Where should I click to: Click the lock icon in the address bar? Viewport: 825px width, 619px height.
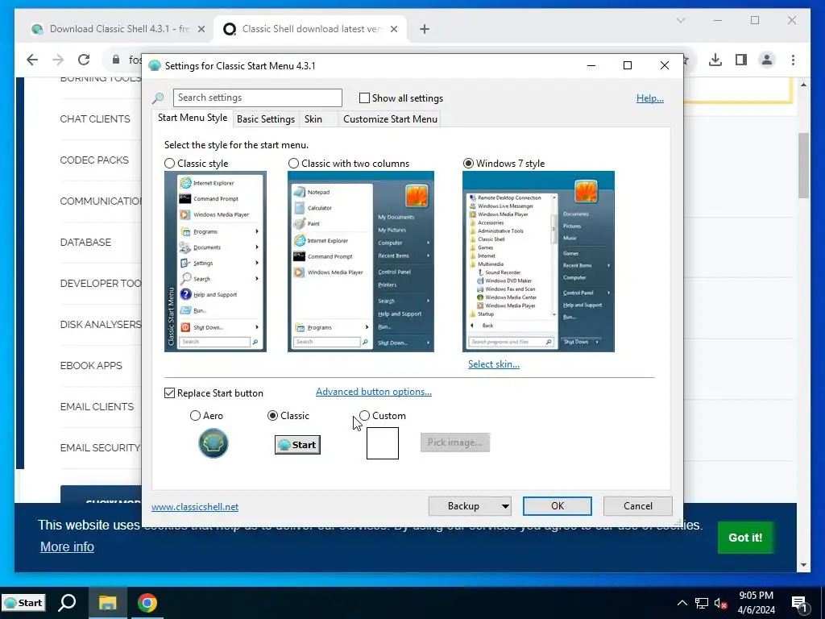tap(116, 60)
